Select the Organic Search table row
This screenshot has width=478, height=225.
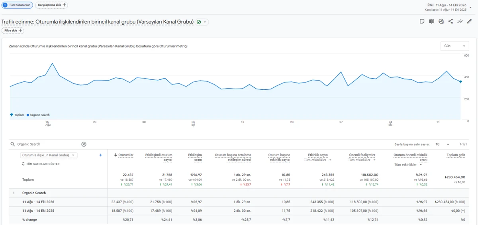[x=239, y=193]
